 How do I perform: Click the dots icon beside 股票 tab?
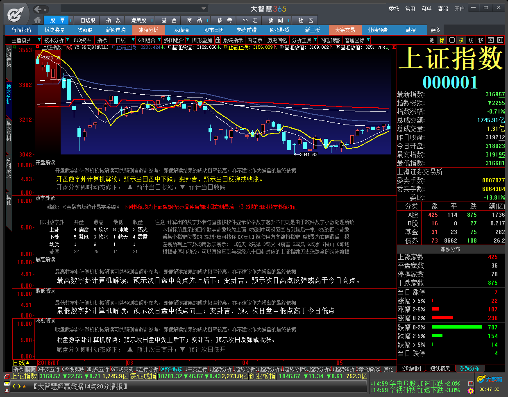point(71,20)
